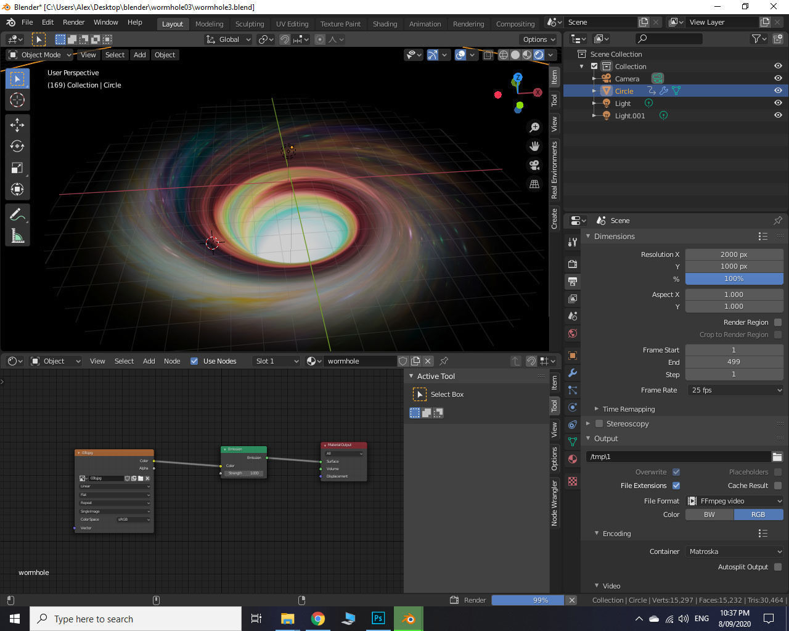Click the viewport Options button
The image size is (789, 631).
coord(538,39)
